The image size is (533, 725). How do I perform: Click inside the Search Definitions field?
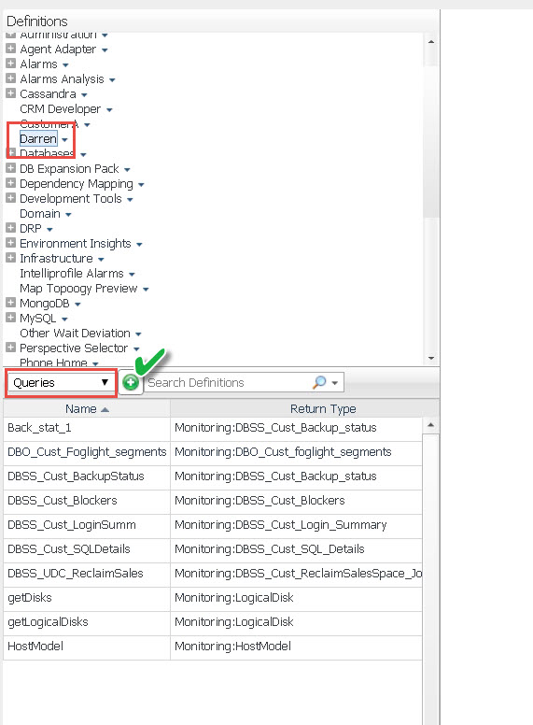click(x=229, y=382)
